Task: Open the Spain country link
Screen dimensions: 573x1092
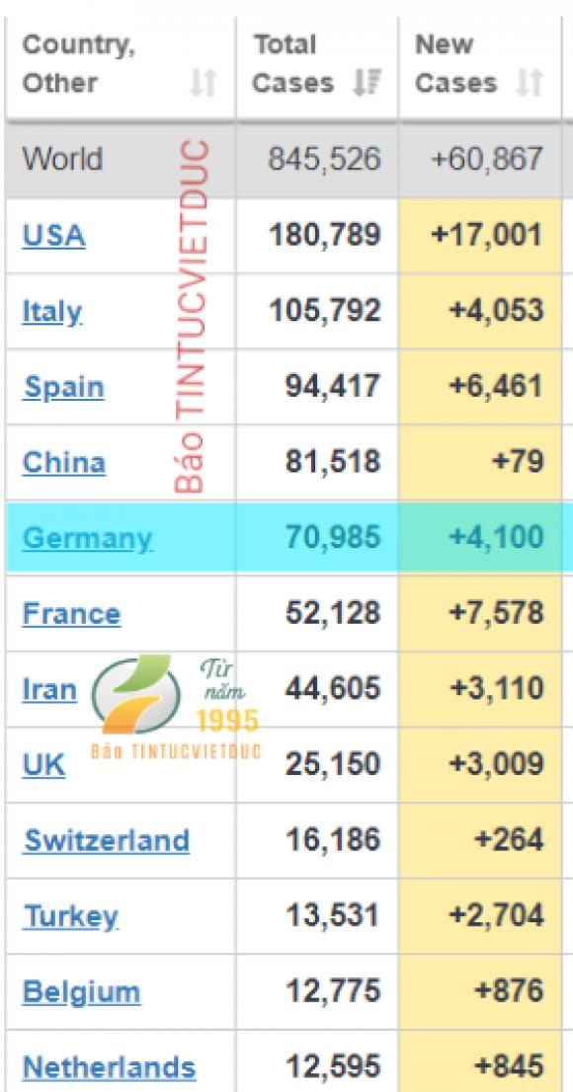Action: click(63, 387)
